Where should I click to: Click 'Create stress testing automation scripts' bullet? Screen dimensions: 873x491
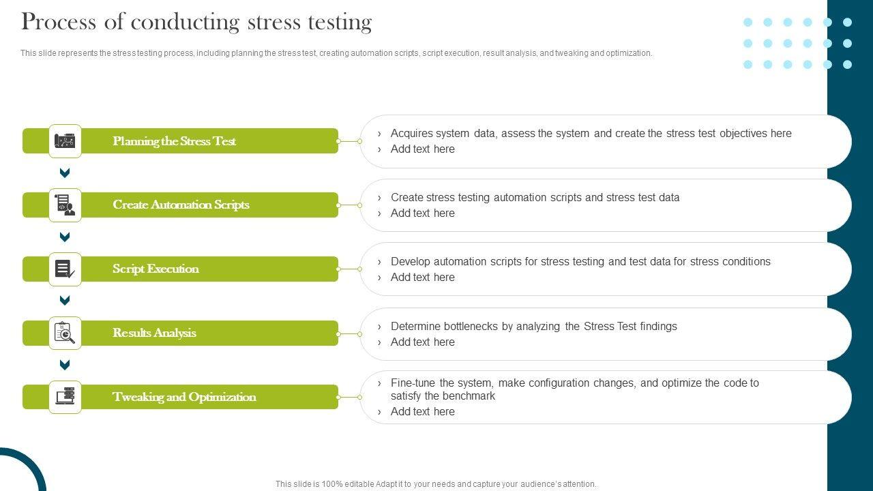[x=535, y=198]
